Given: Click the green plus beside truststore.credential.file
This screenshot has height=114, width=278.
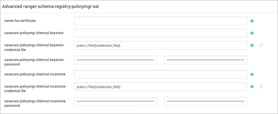Looking at the screenshot, I should click(x=252, y=87).
